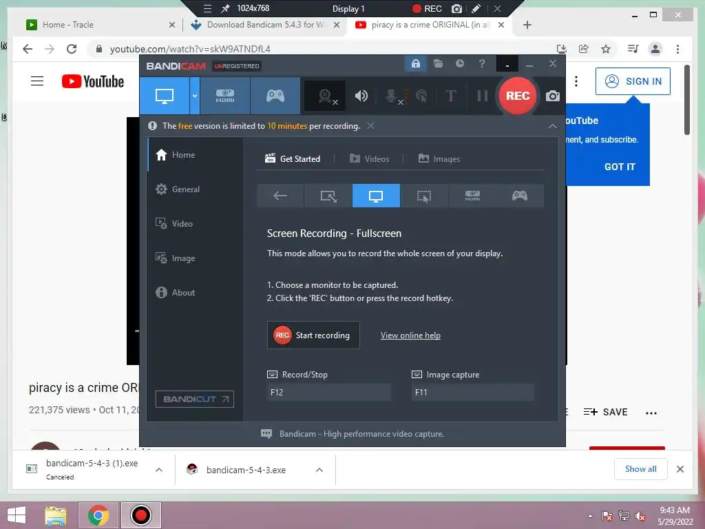Viewport: 705px width, 529px height.
Task: Click the pin icon on recording overlay bar
Action: pyautogui.click(x=225, y=8)
